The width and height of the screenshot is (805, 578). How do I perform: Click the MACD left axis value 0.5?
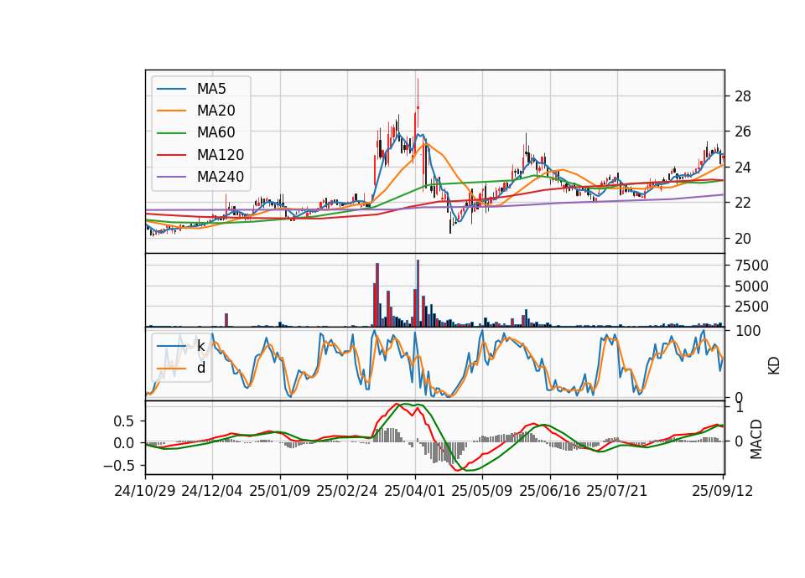(x=124, y=421)
